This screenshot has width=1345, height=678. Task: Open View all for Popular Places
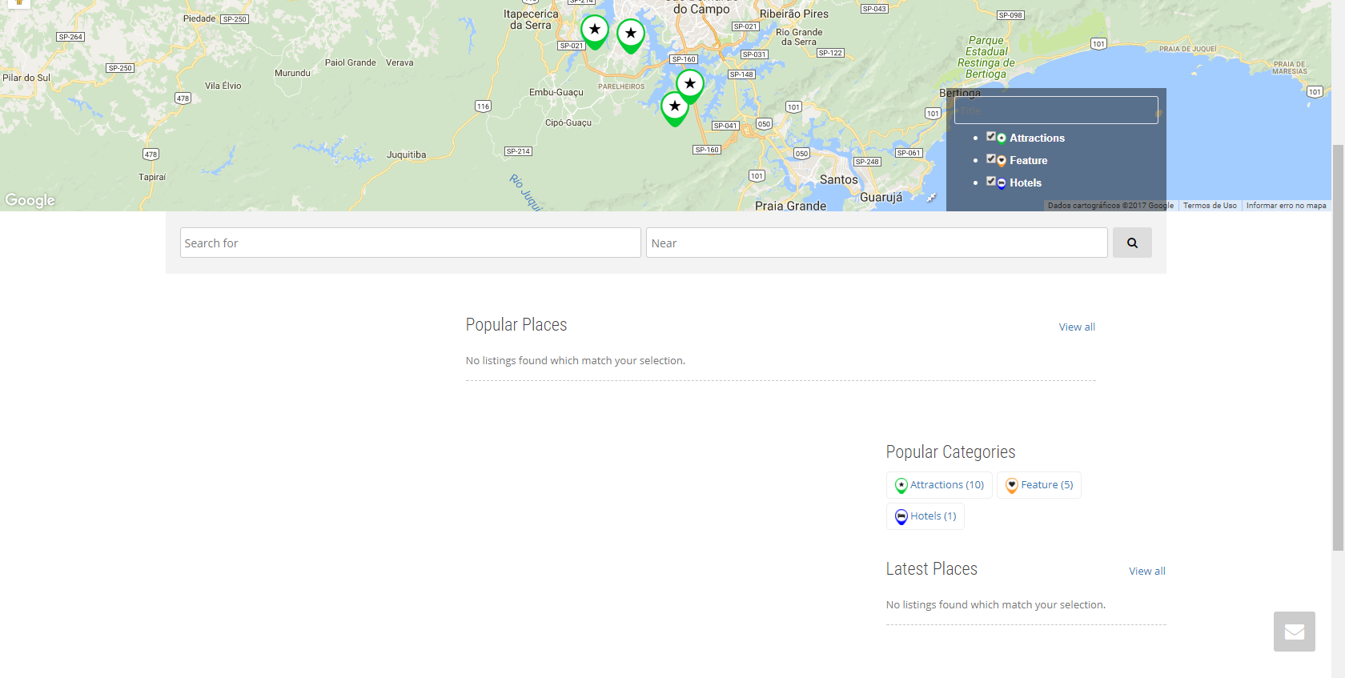(x=1077, y=327)
